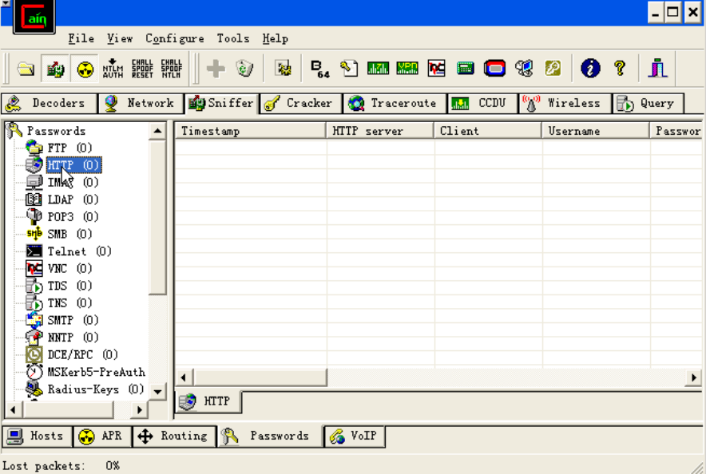Screen dimensions: 706x474
Task: Open the Help menu
Action: tap(275, 38)
